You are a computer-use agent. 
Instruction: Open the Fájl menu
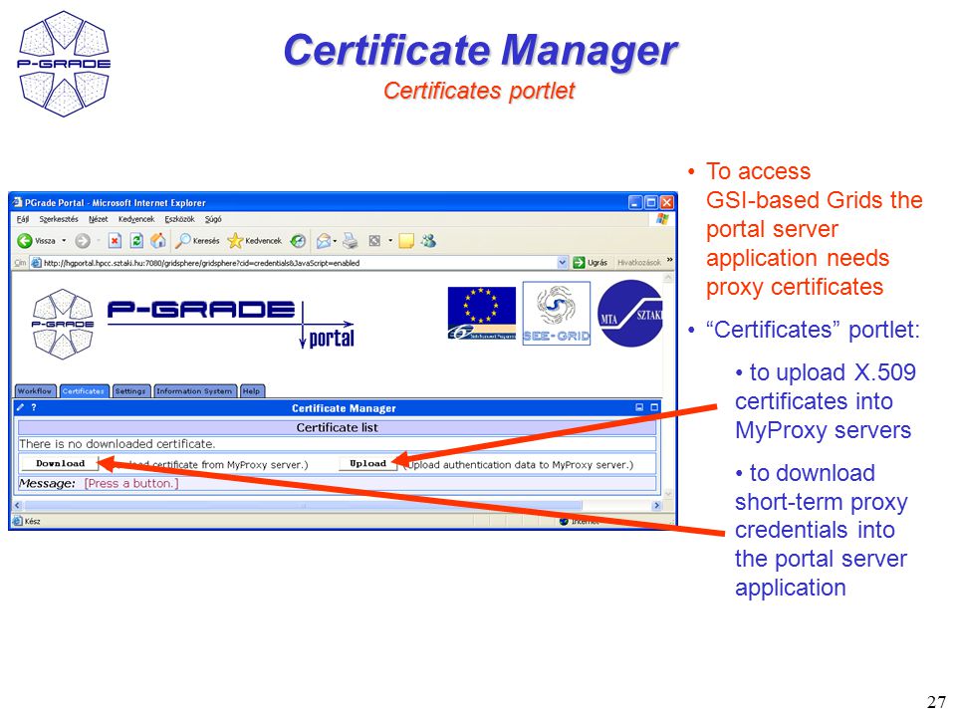coord(23,219)
